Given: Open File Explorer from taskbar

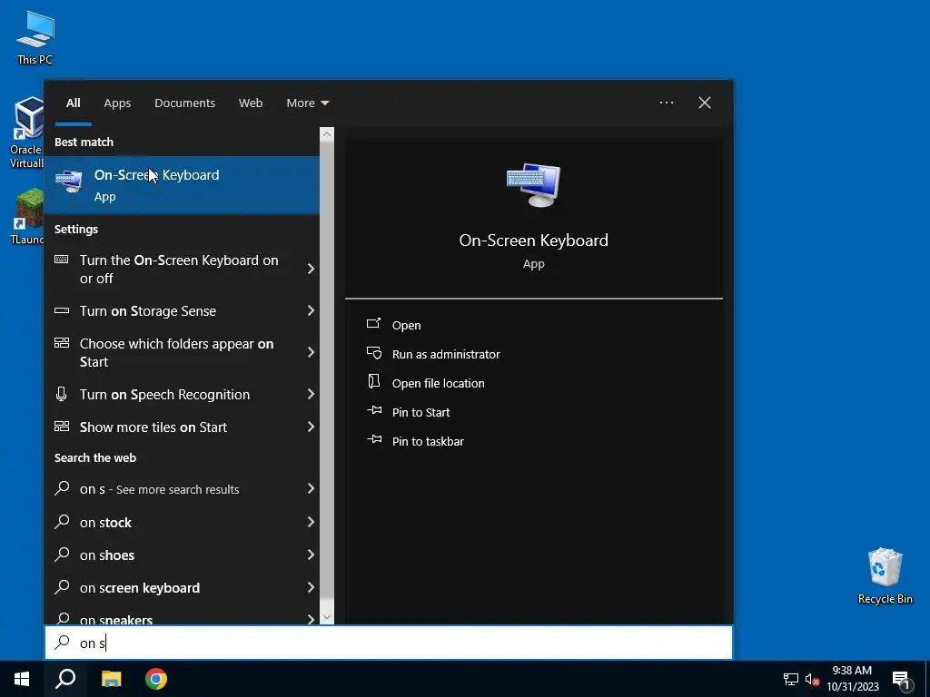Looking at the screenshot, I should 111,679.
